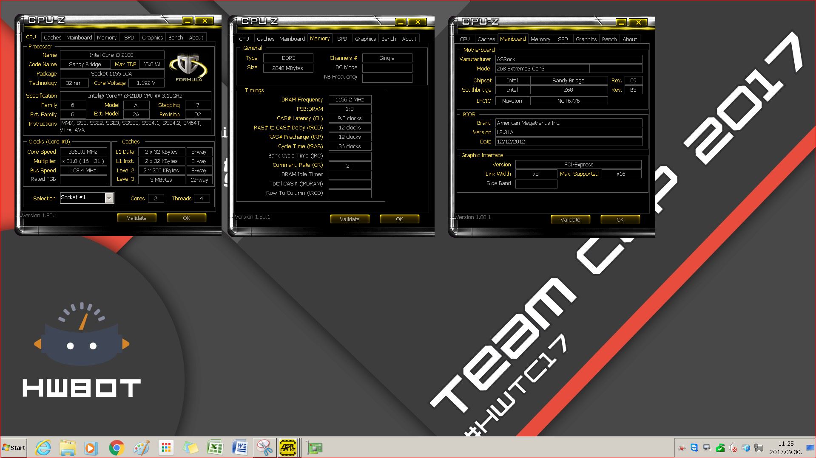Click OK in the right Mainboard window

620,219
